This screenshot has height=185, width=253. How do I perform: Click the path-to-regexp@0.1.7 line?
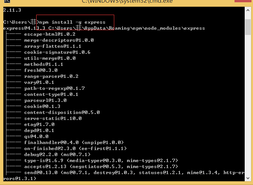pyautogui.click(x=54, y=88)
